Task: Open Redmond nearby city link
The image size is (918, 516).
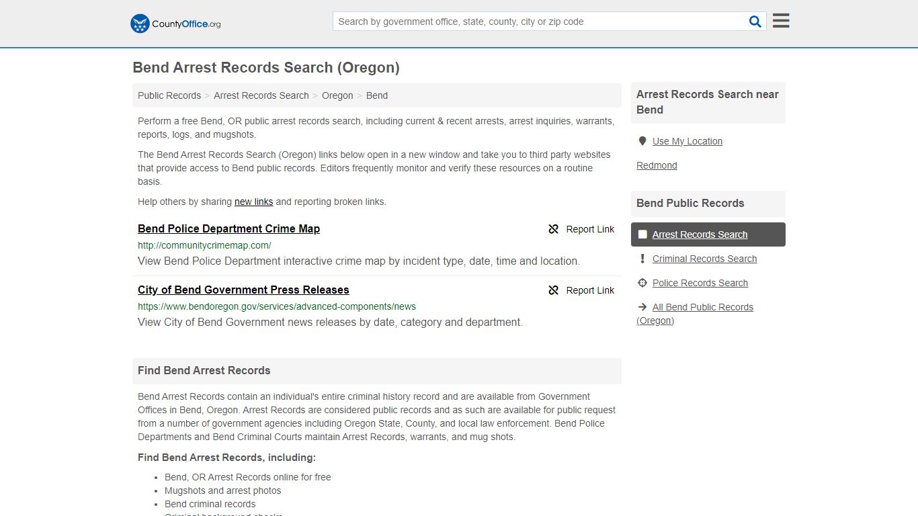Action: pyautogui.click(x=657, y=165)
